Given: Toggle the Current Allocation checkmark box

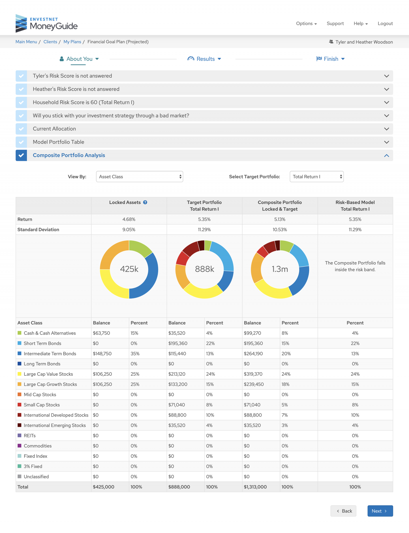Looking at the screenshot, I should pyautogui.click(x=21, y=129).
